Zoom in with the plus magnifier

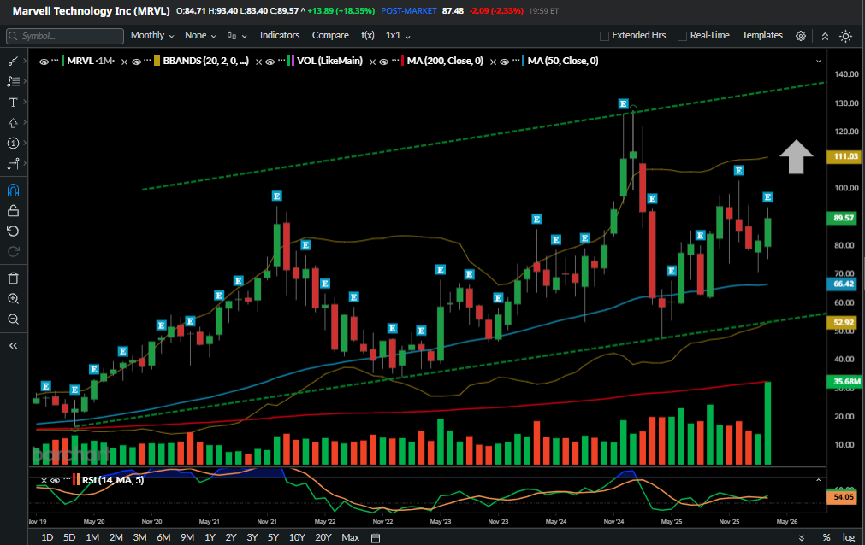[x=13, y=299]
